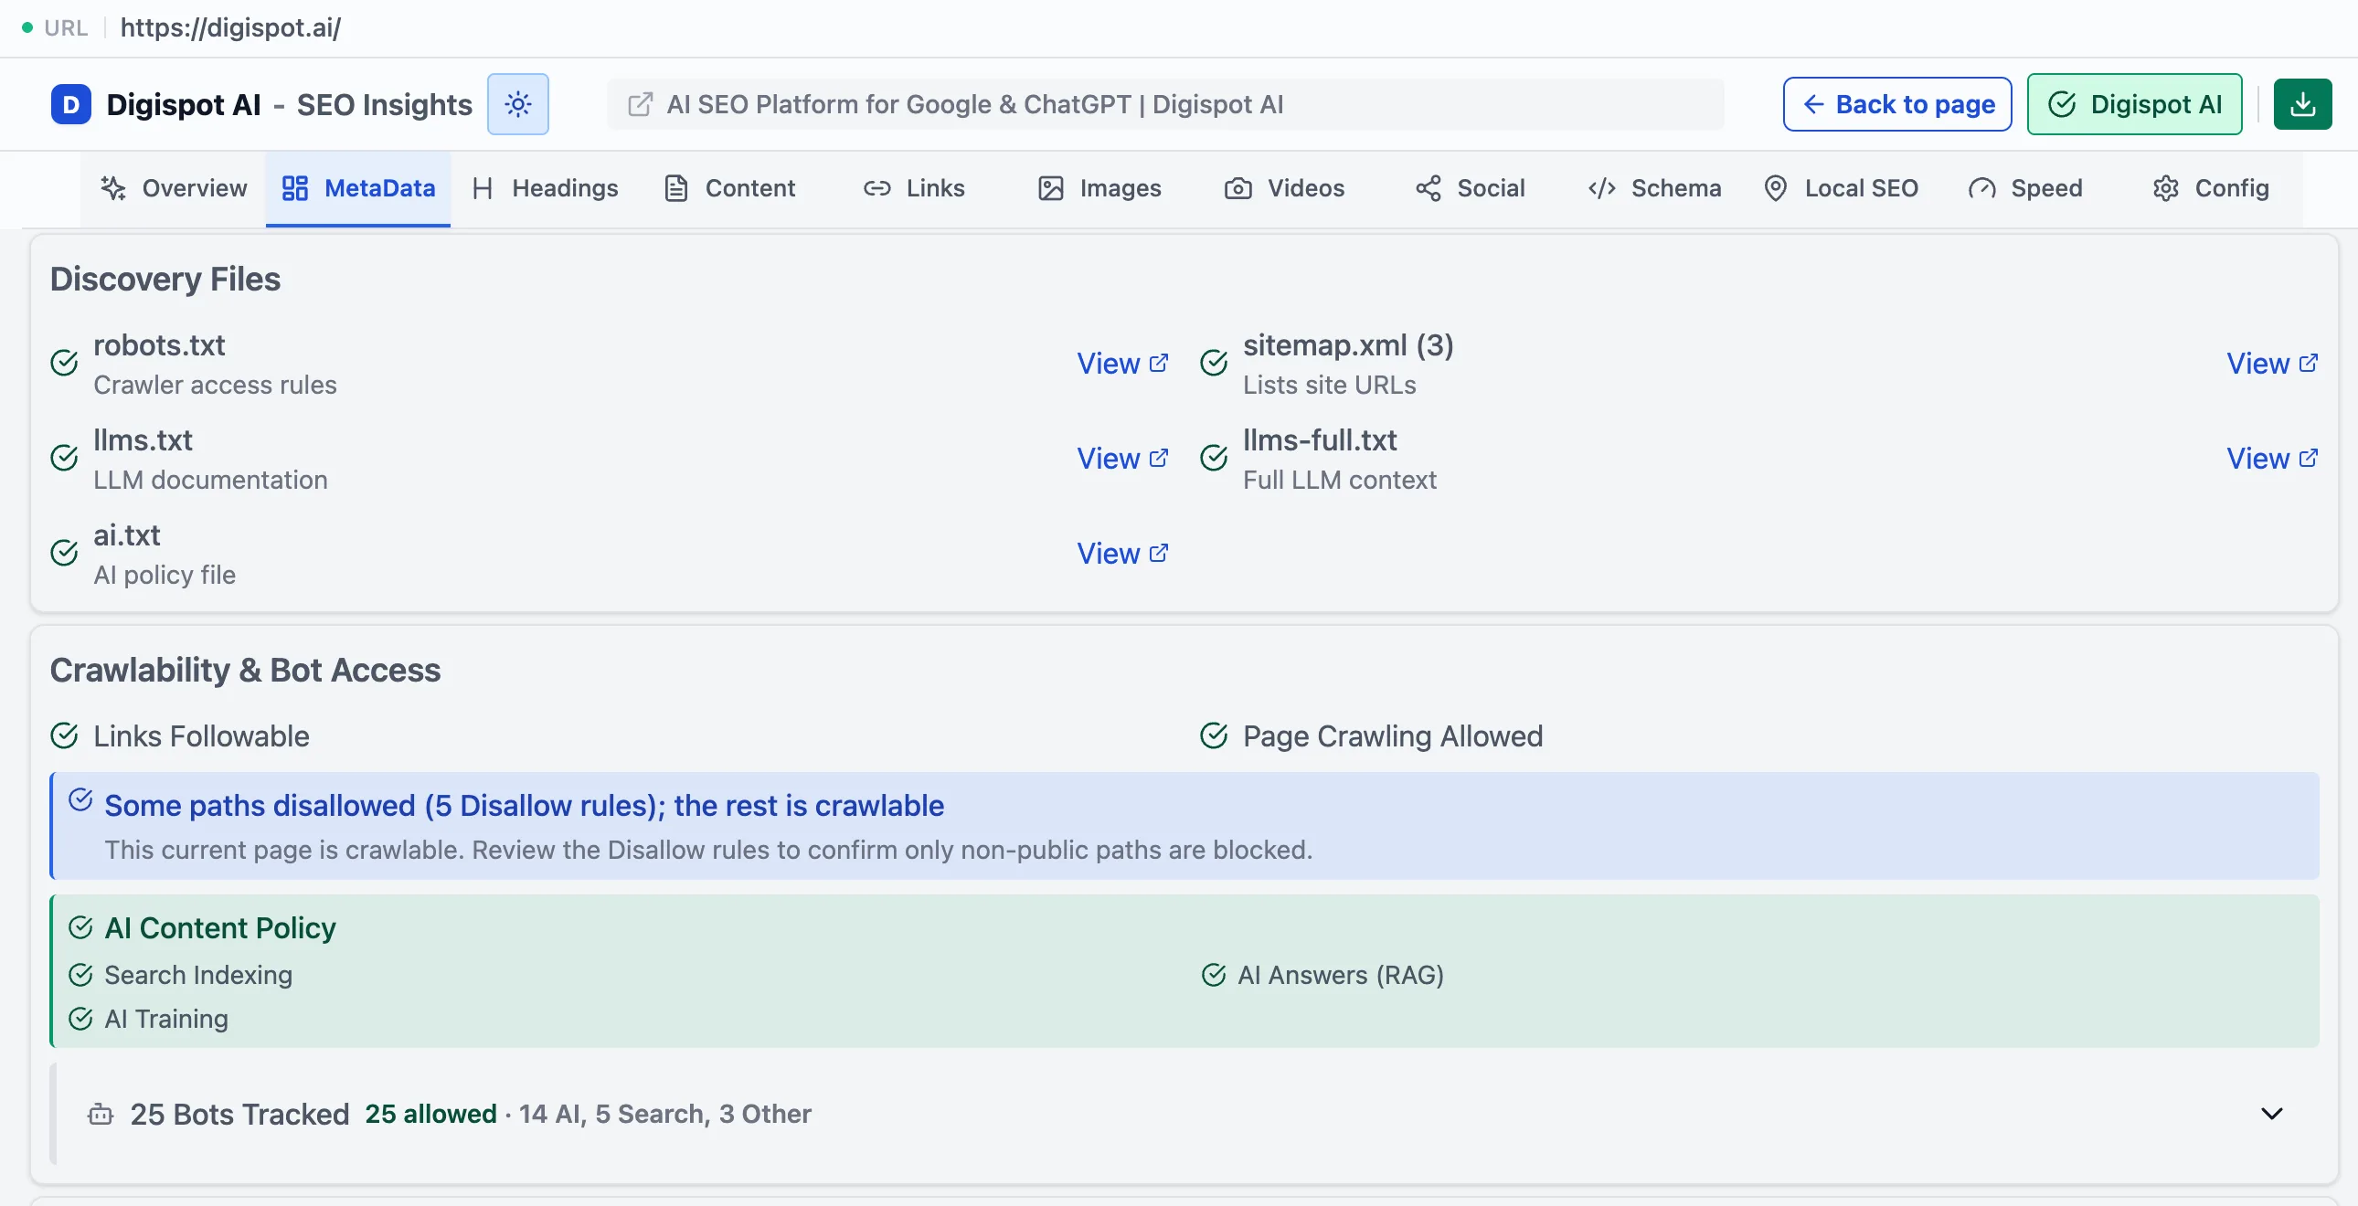Click 'Crawler access rules' description
The height and width of the screenshot is (1206, 2358).
pos(215,386)
